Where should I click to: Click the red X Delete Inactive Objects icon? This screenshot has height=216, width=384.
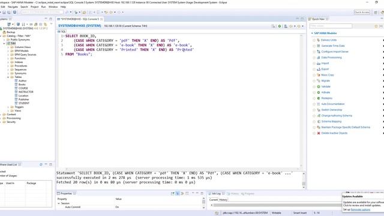tap(319, 133)
